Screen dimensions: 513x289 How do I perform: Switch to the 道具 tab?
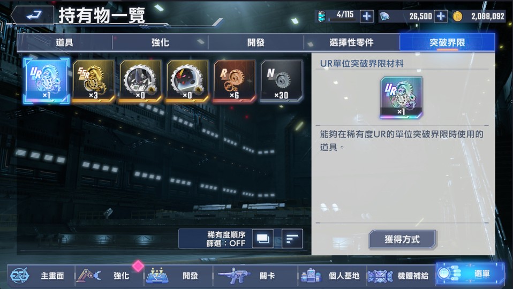(x=64, y=42)
